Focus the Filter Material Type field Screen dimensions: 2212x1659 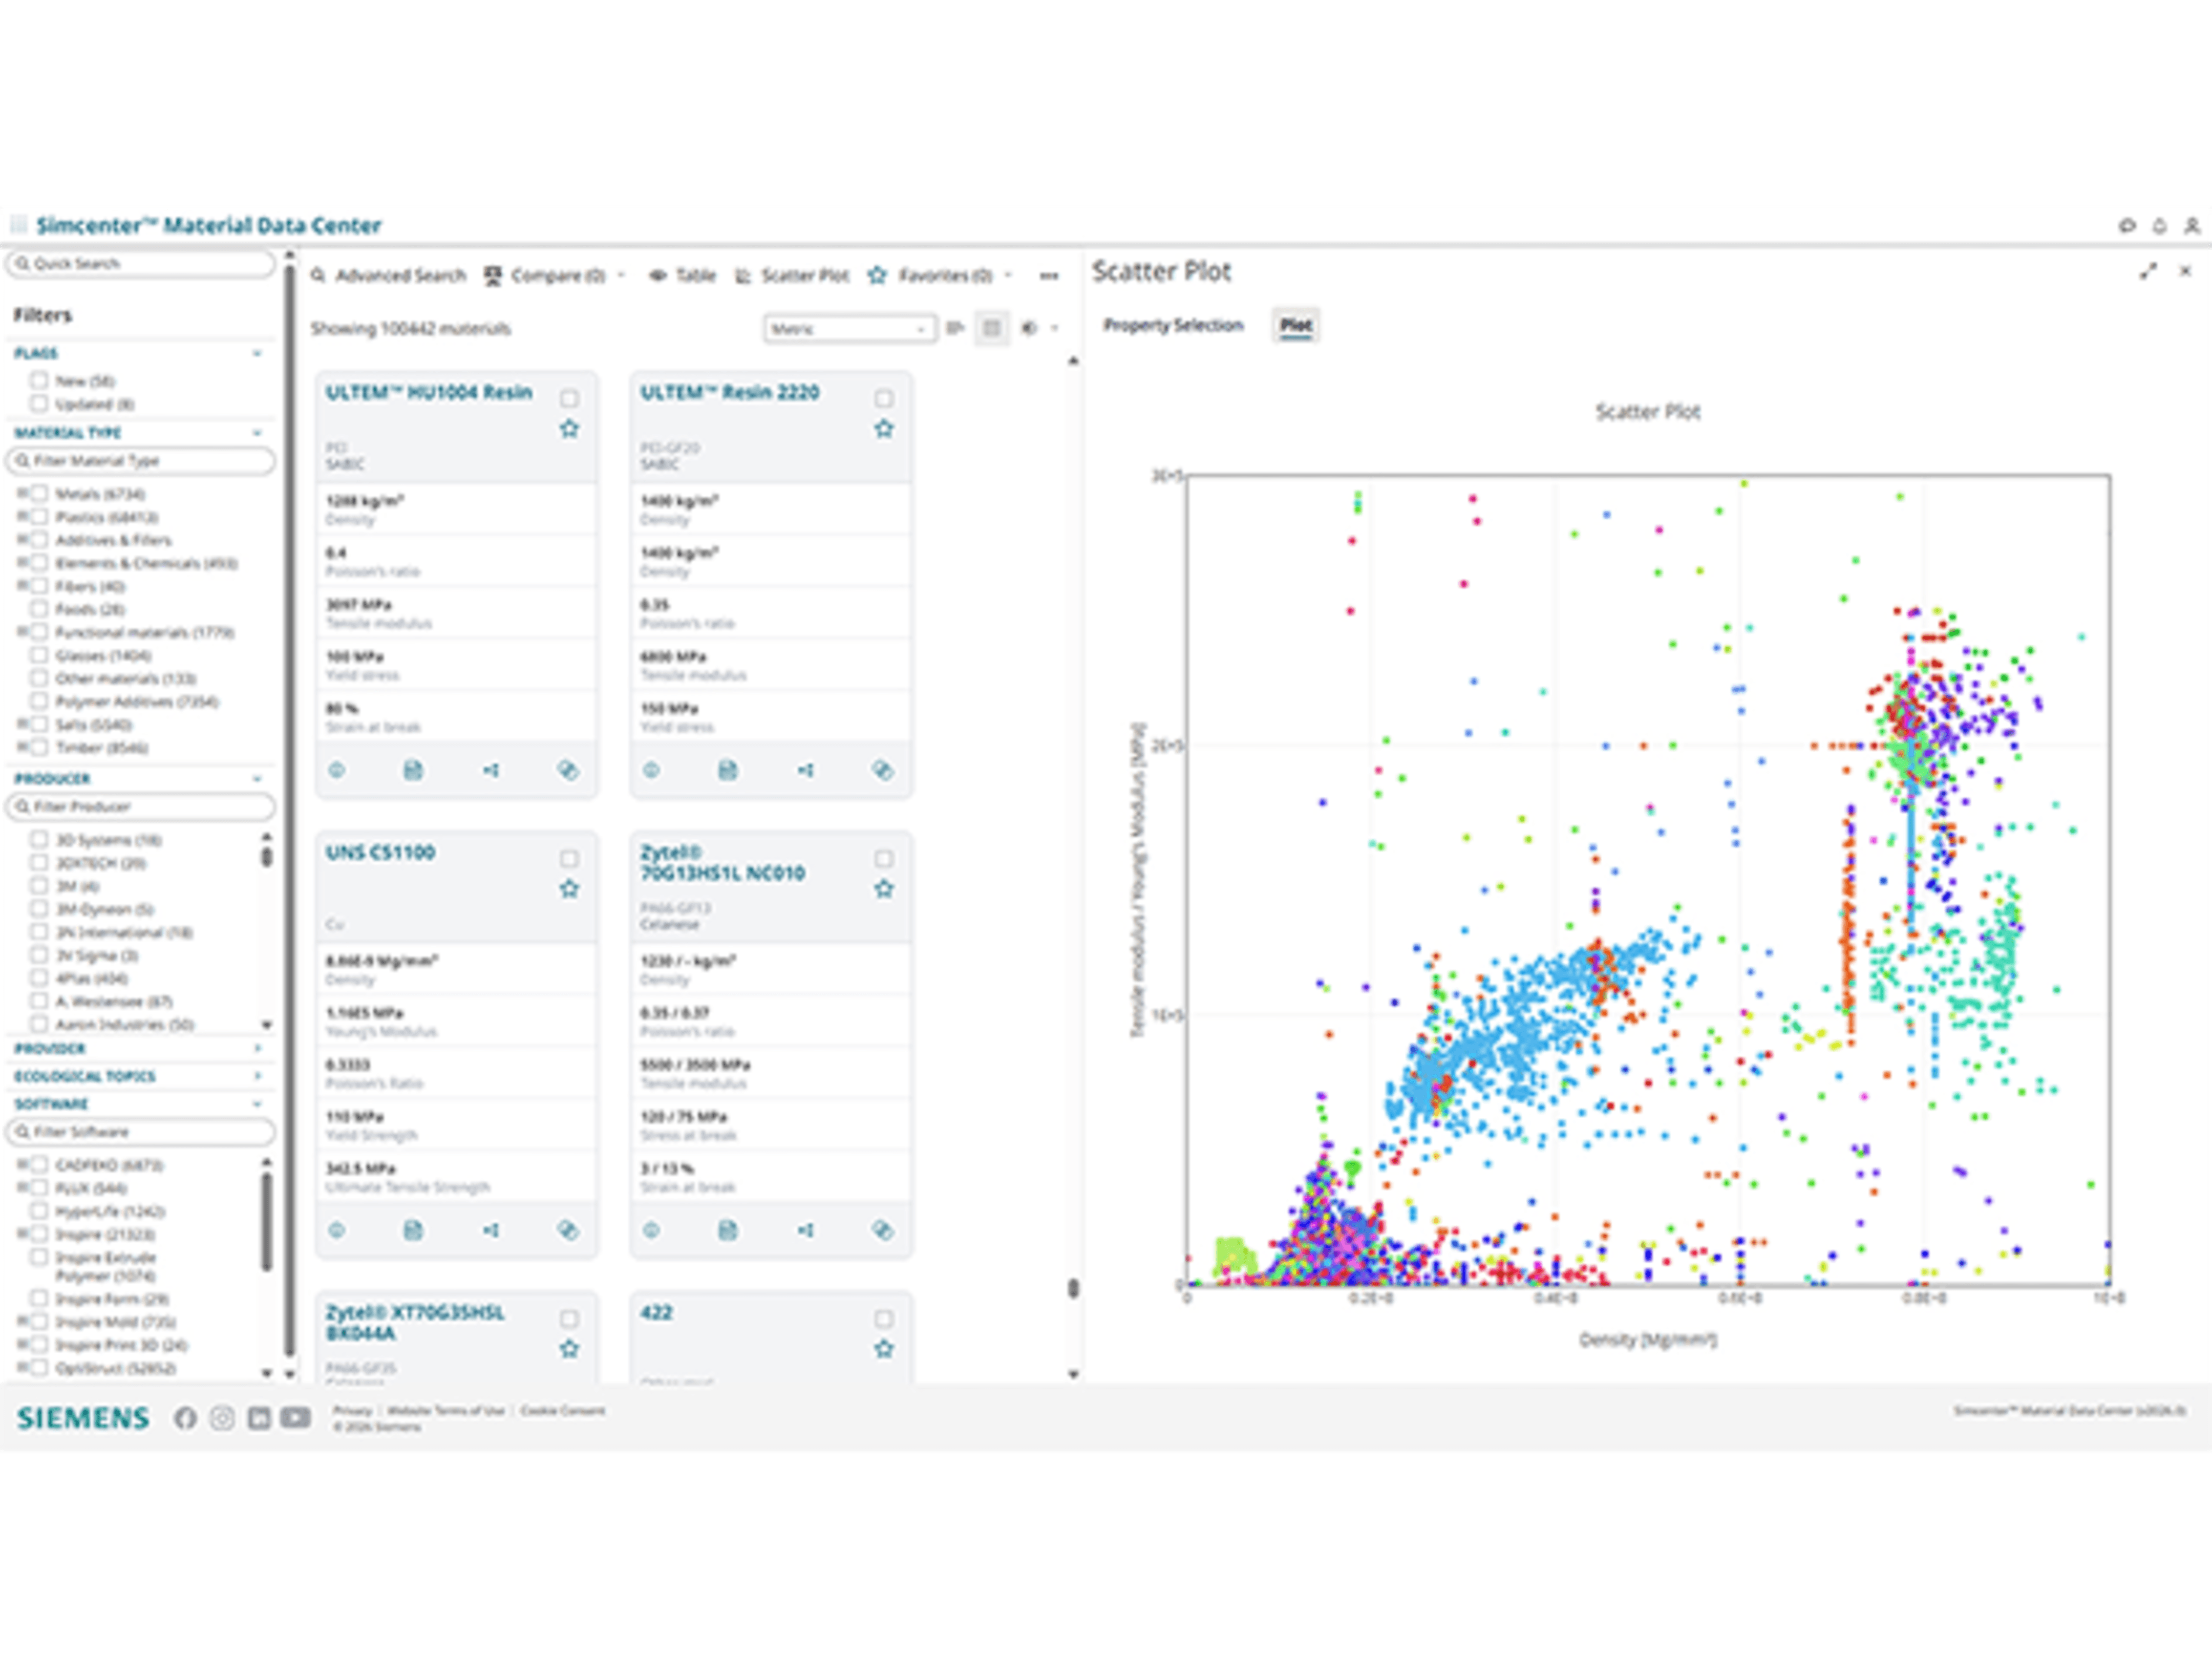tap(141, 461)
